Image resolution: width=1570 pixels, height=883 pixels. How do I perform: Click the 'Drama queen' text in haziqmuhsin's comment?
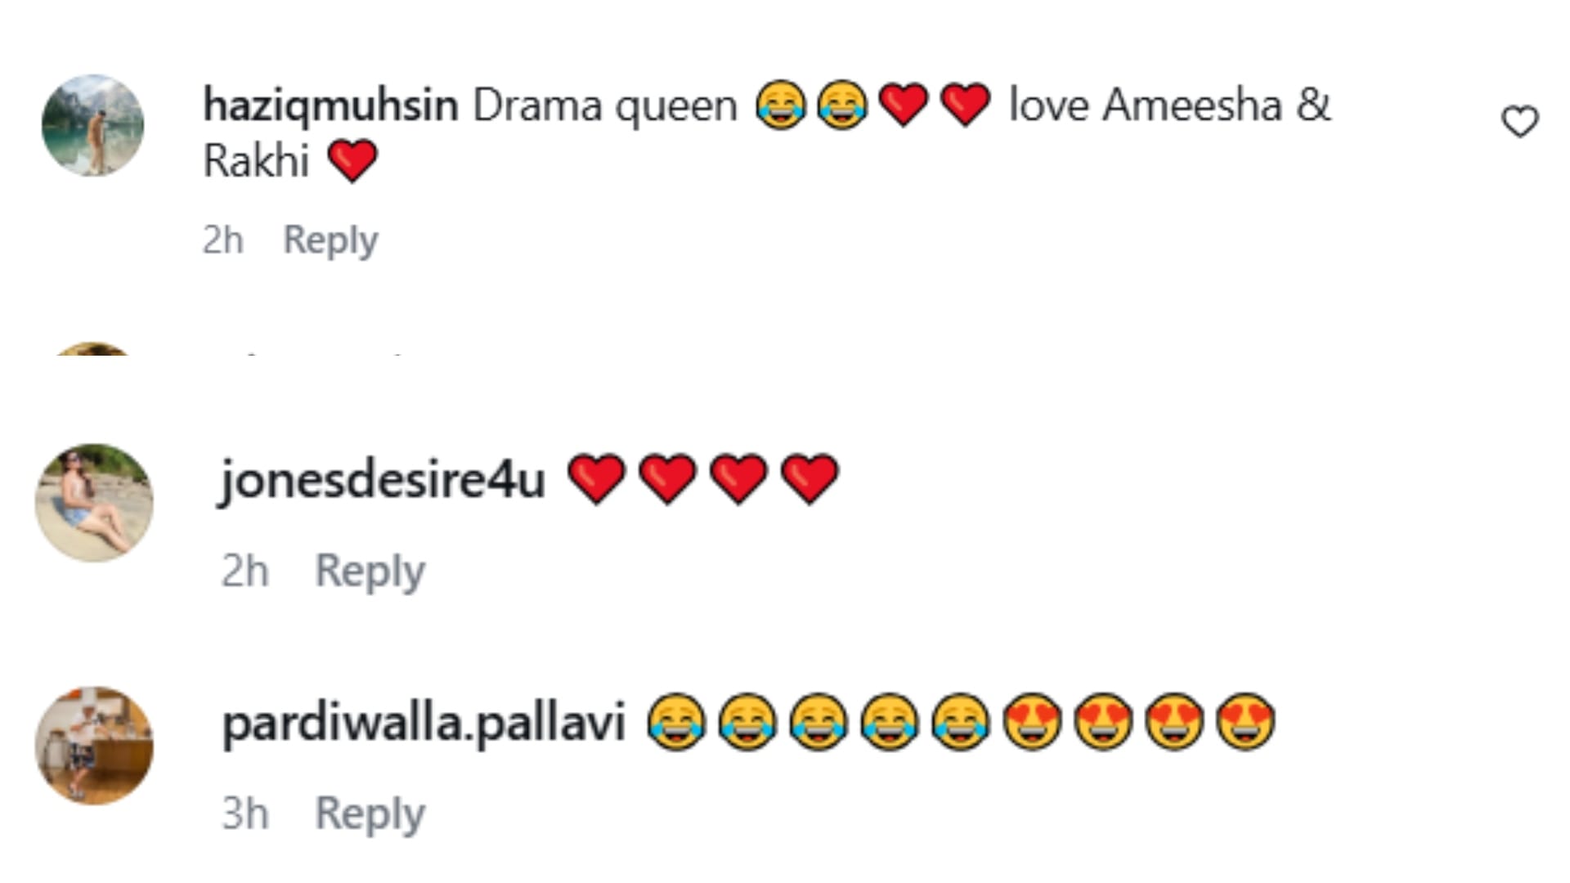pyautogui.click(x=605, y=107)
